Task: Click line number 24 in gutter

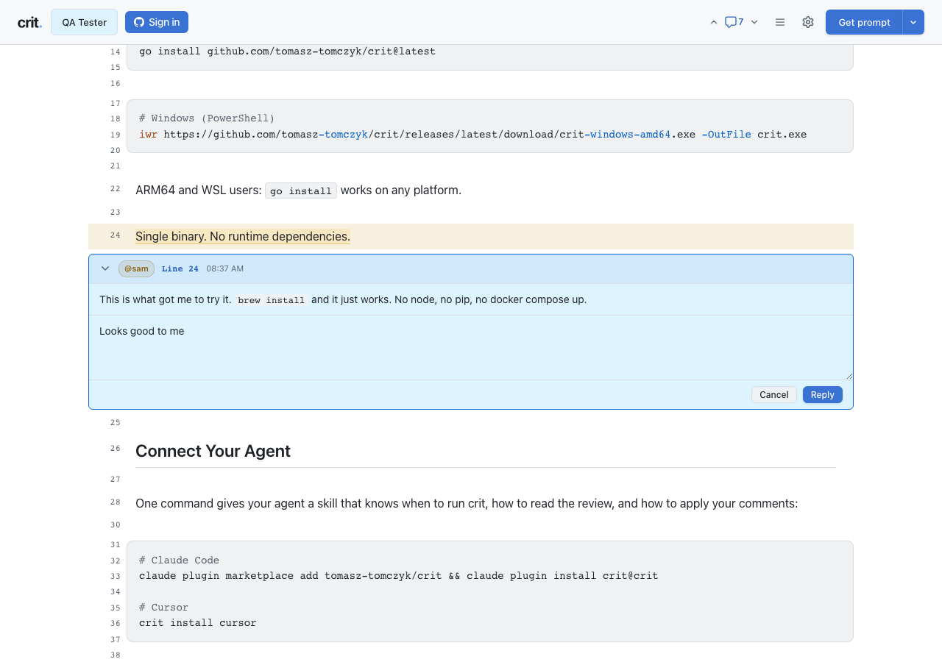Action: 116,235
